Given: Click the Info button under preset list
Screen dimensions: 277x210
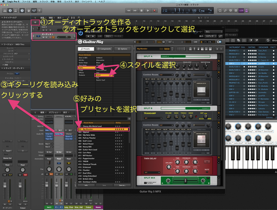Looking at the screenshot, I should click(86, 185).
